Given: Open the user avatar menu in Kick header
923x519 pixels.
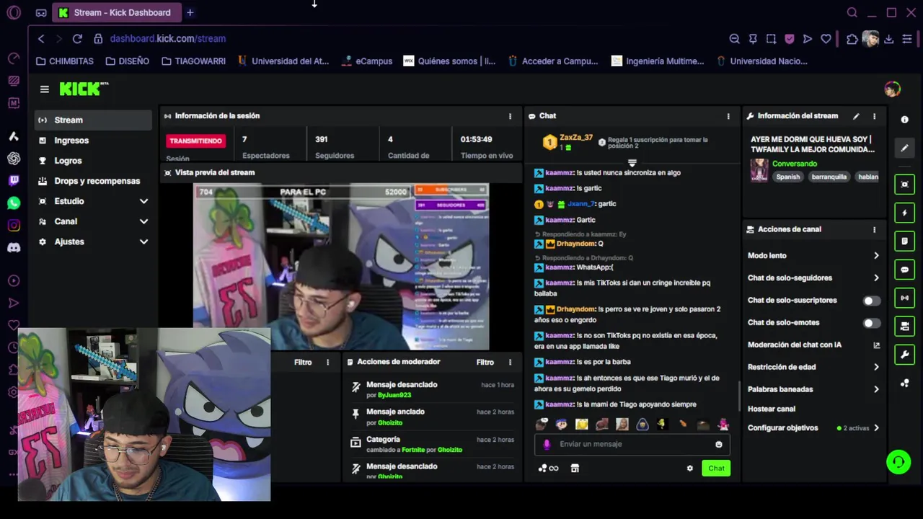Looking at the screenshot, I should pyautogui.click(x=892, y=89).
